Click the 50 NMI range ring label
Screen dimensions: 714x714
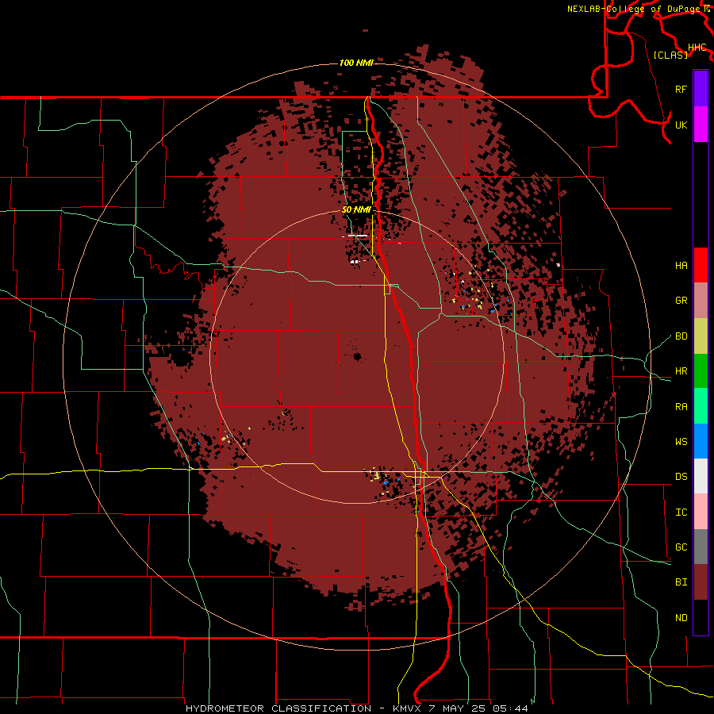(x=356, y=210)
